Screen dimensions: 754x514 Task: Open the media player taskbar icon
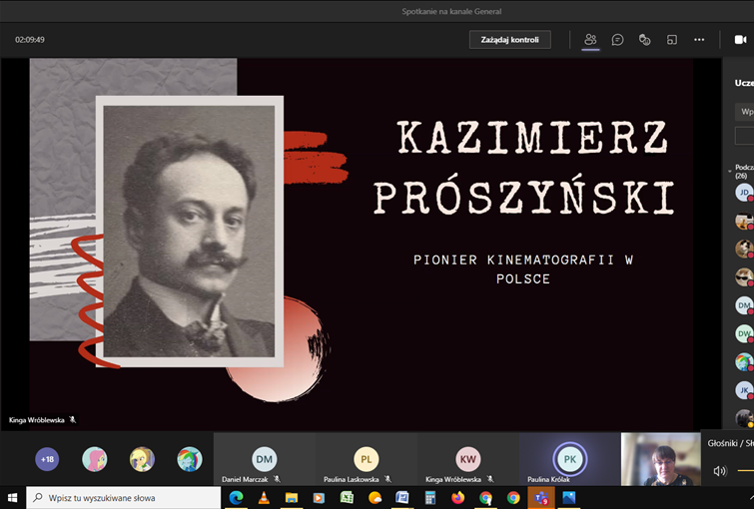tap(319, 498)
